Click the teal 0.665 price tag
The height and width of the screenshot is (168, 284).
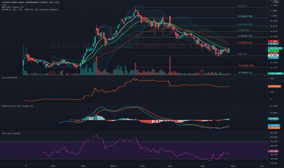(x=273, y=44)
